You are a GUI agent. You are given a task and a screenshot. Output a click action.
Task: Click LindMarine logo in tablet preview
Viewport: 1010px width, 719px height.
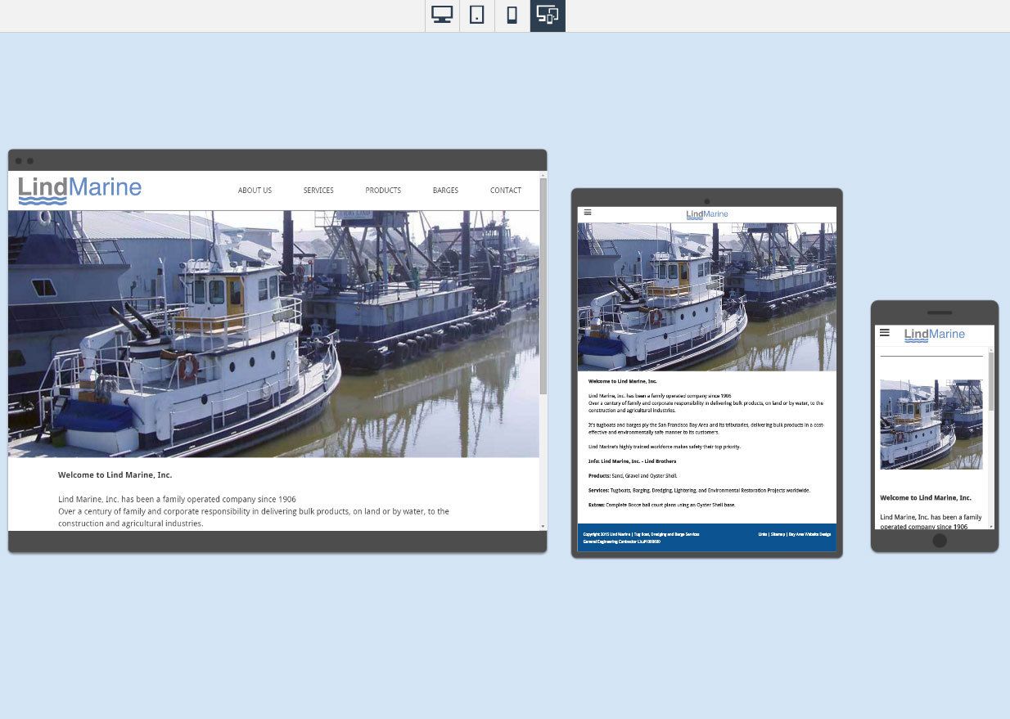pos(707,214)
